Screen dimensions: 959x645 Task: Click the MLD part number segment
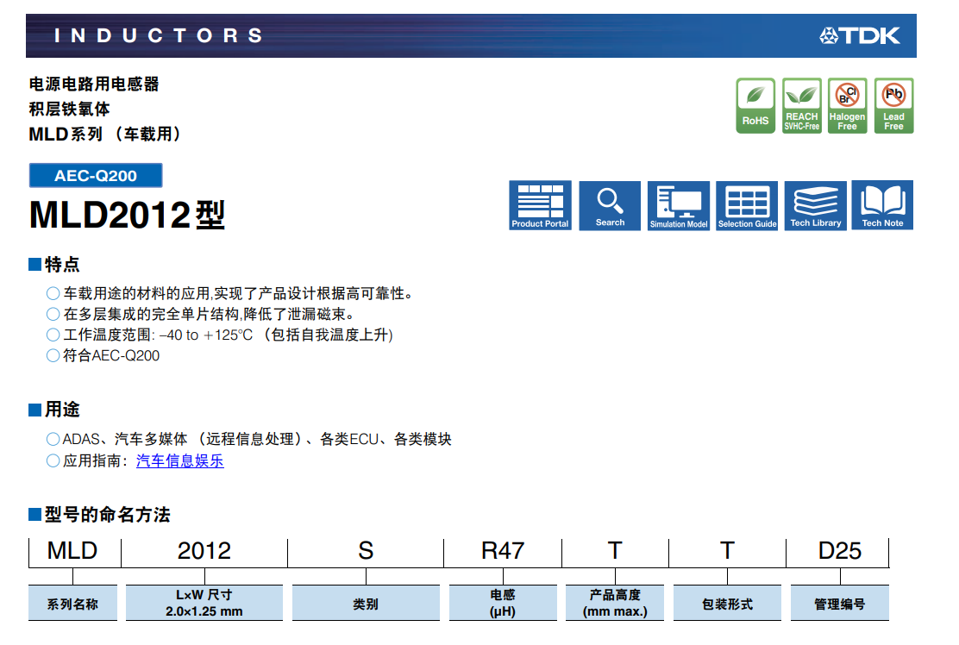click(x=72, y=551)
